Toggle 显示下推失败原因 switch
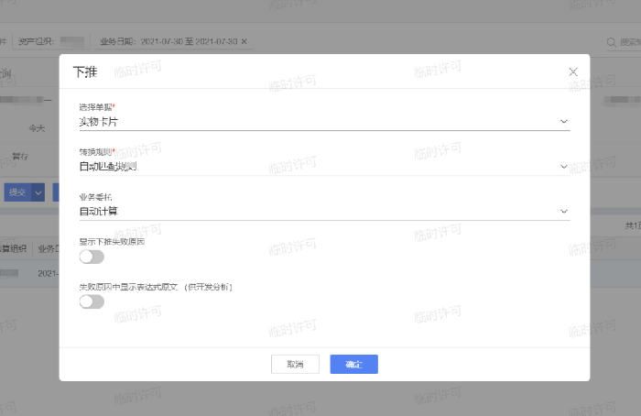Viewport: 641px width, 416px height. pyautogui.click(x=92, y=257)
